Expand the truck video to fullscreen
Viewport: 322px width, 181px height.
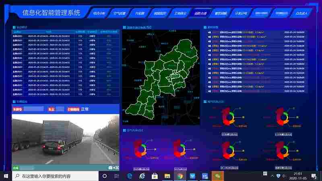pyautogui.click(x=117, y=168)
